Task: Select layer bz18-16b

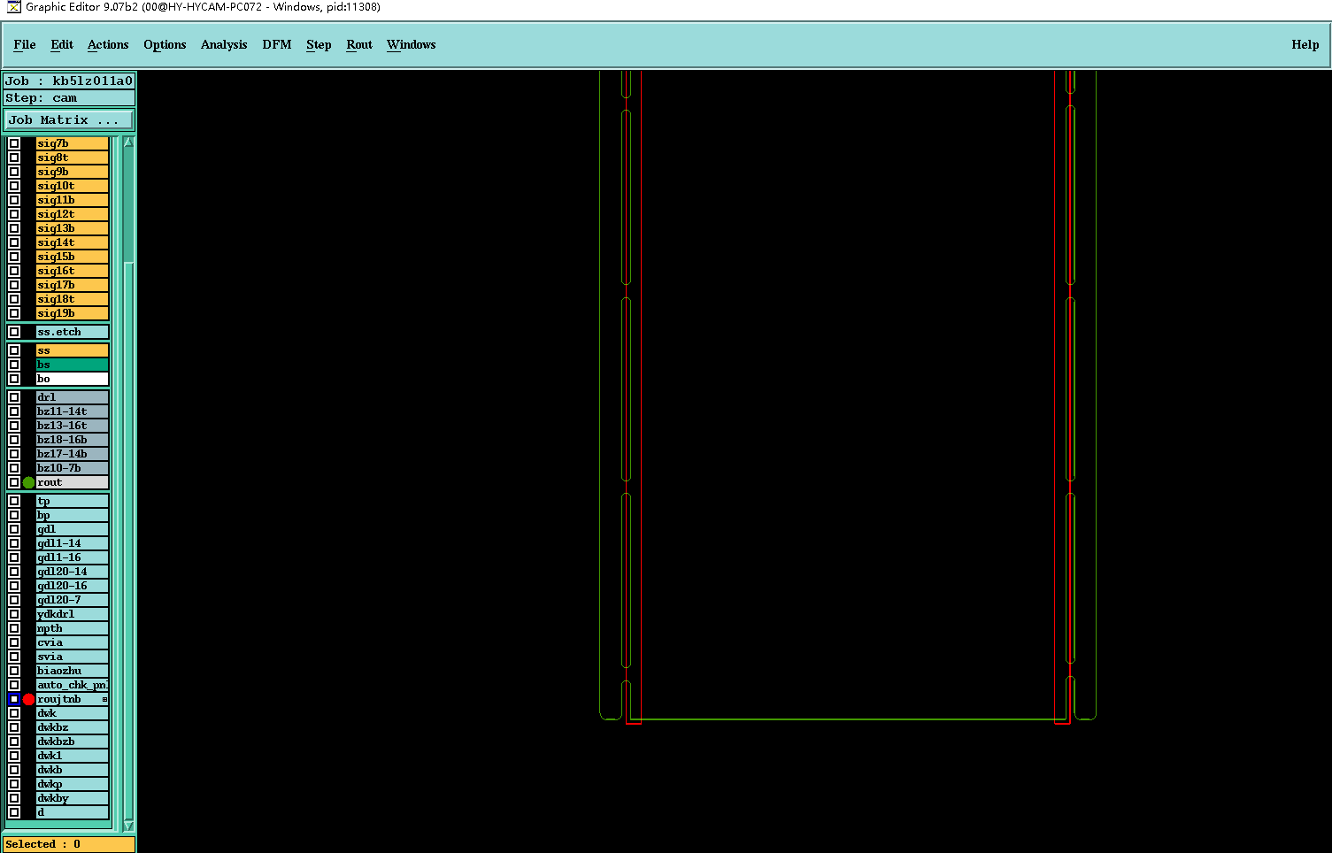Action: click(x=72, y=440)
